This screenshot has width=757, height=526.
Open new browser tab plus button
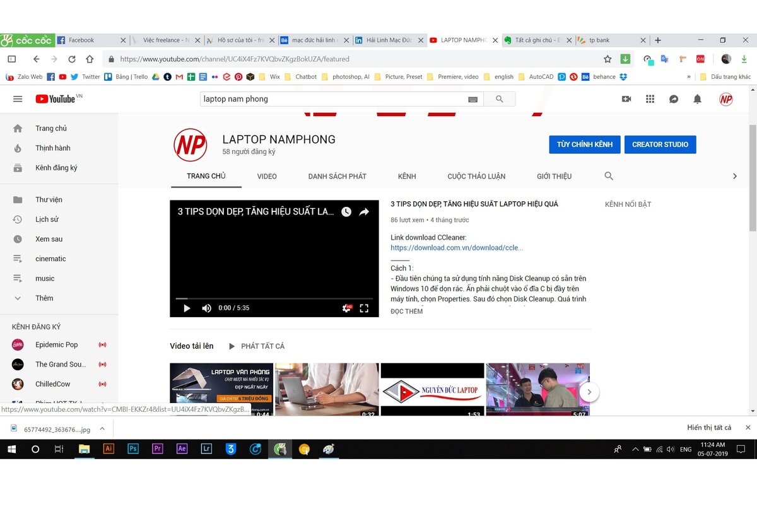[658, 40]
